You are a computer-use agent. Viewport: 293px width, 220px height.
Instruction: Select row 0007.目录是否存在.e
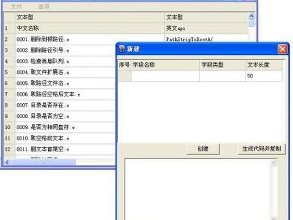(65, 105)
